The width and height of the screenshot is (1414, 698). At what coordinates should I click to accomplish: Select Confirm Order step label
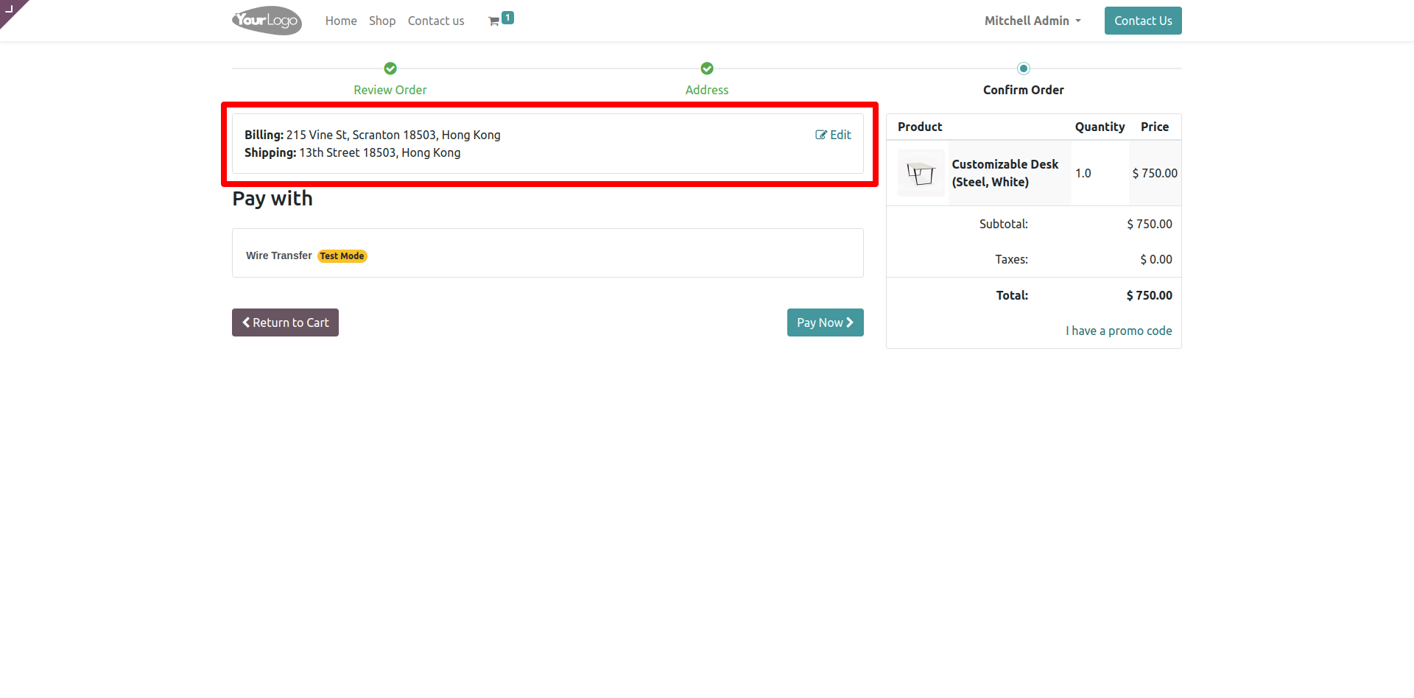click(x=1024, y=90)
